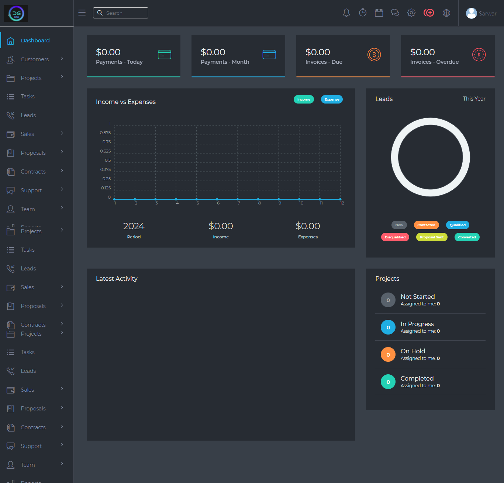Toggle the sidebar with the hamburger icon
This screenshot has width=504, height=483.
click(x=82, y=13)
